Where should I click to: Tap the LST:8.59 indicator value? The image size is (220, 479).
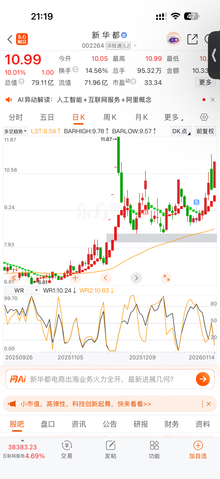click(46, 131)
